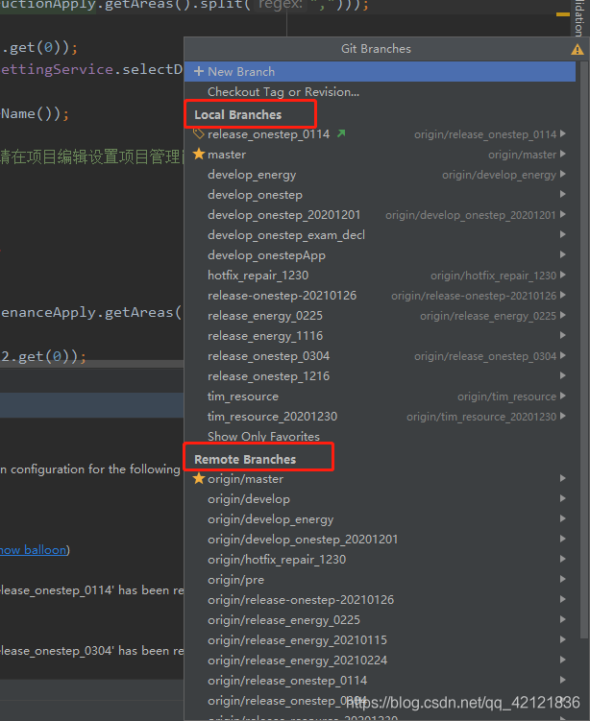590x721 pixels.
Task: Click the tag icon beside release_onestep_0114
Action: click(x=198, y=133)
